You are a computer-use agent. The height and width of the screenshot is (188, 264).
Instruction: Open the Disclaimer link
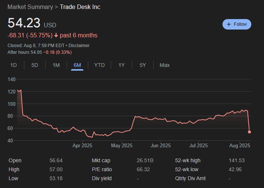click(79, 46)
